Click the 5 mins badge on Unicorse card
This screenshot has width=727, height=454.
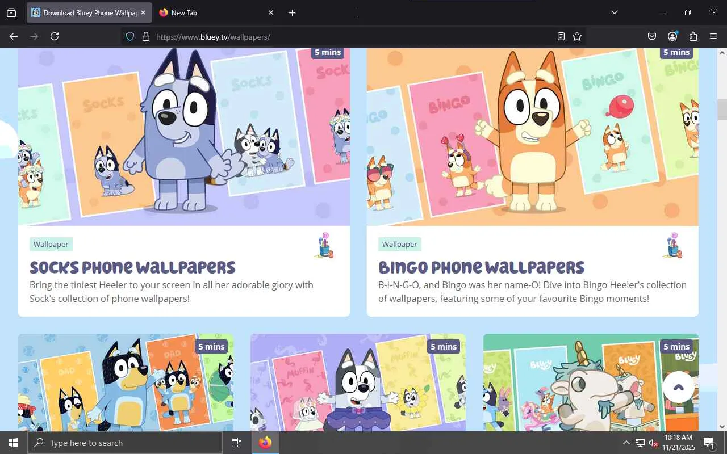coord(676,347)
